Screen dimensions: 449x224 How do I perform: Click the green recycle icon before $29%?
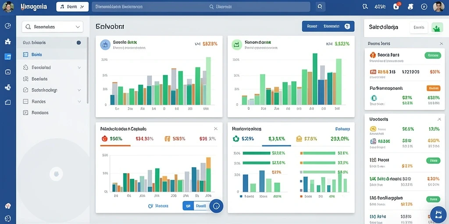tap(235, 139)
